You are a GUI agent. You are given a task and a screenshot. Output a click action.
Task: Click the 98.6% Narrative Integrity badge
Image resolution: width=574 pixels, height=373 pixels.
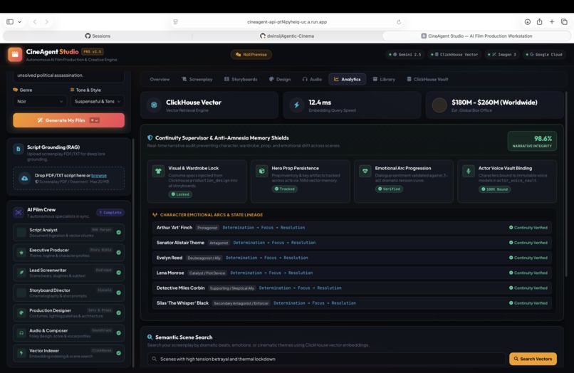coord(532,141)
